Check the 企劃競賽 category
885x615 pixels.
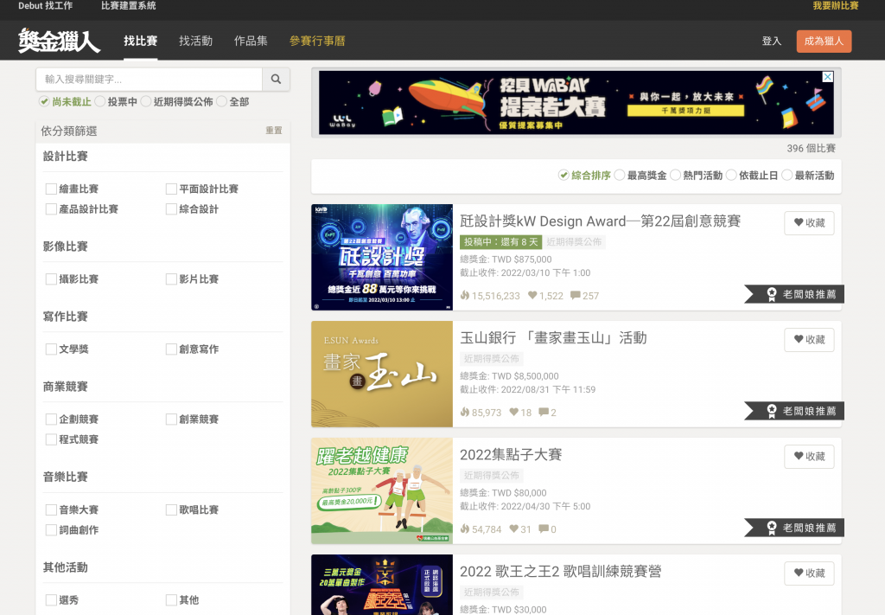(51, 419)
